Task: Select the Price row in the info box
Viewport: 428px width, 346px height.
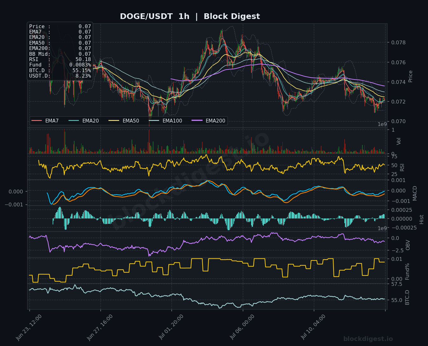Action: tap(60, 27)
